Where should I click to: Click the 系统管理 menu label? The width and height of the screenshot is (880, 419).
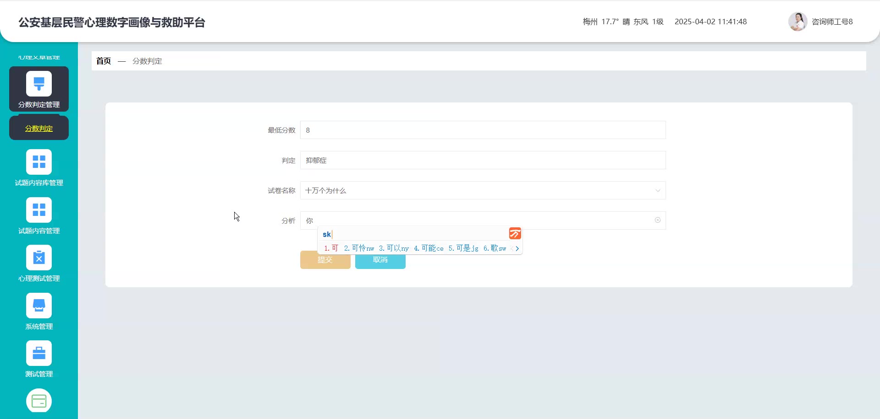click(39, 326)
